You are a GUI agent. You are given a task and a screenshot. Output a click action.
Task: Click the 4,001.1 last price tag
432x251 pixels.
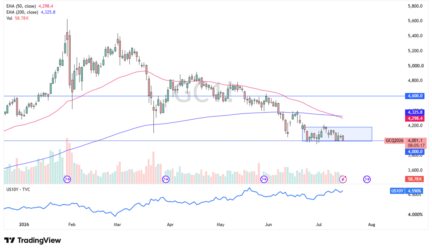click(x=415, y=141)
